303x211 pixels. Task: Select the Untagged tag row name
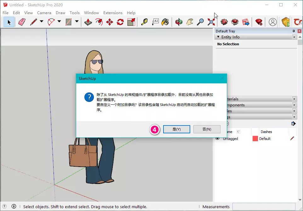coord(230,138)
